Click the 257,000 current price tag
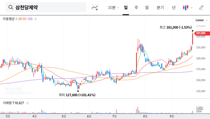 pos(202,33)
